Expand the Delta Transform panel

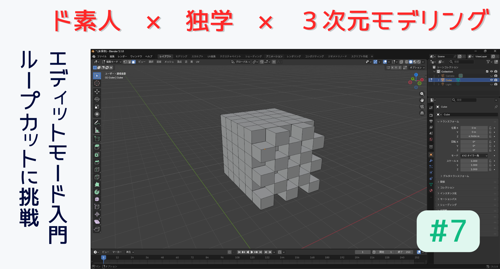coord(456,176)
